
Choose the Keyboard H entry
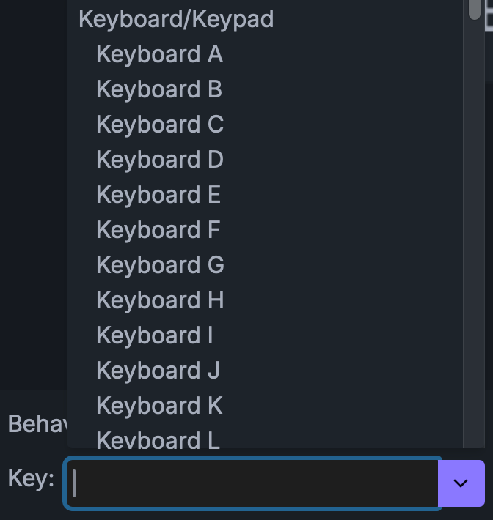160,300
